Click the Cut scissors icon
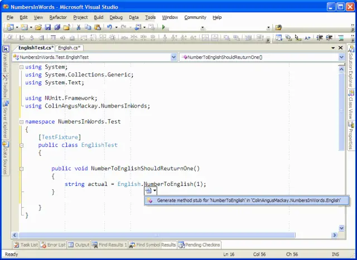 coord(79,27)
